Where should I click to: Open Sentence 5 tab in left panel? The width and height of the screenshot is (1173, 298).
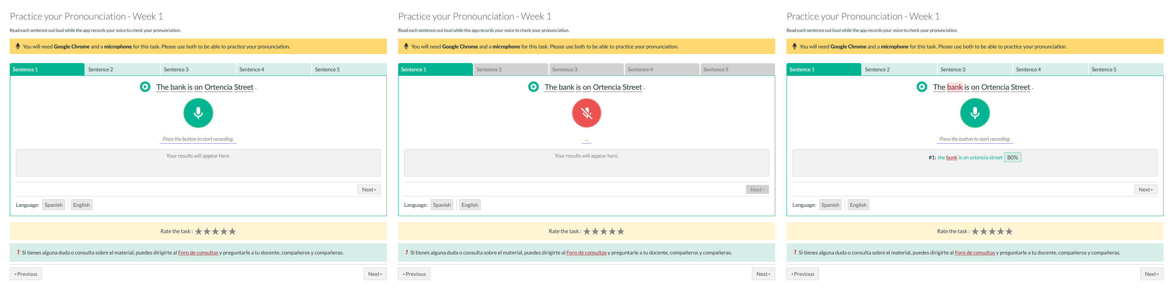point(349,69)
